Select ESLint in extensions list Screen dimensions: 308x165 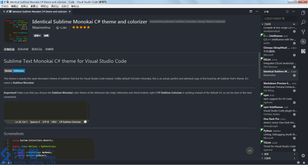click(x=280, y=63)
